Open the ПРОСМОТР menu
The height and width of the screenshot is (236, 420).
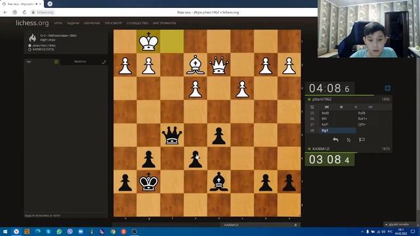(114, 24)
